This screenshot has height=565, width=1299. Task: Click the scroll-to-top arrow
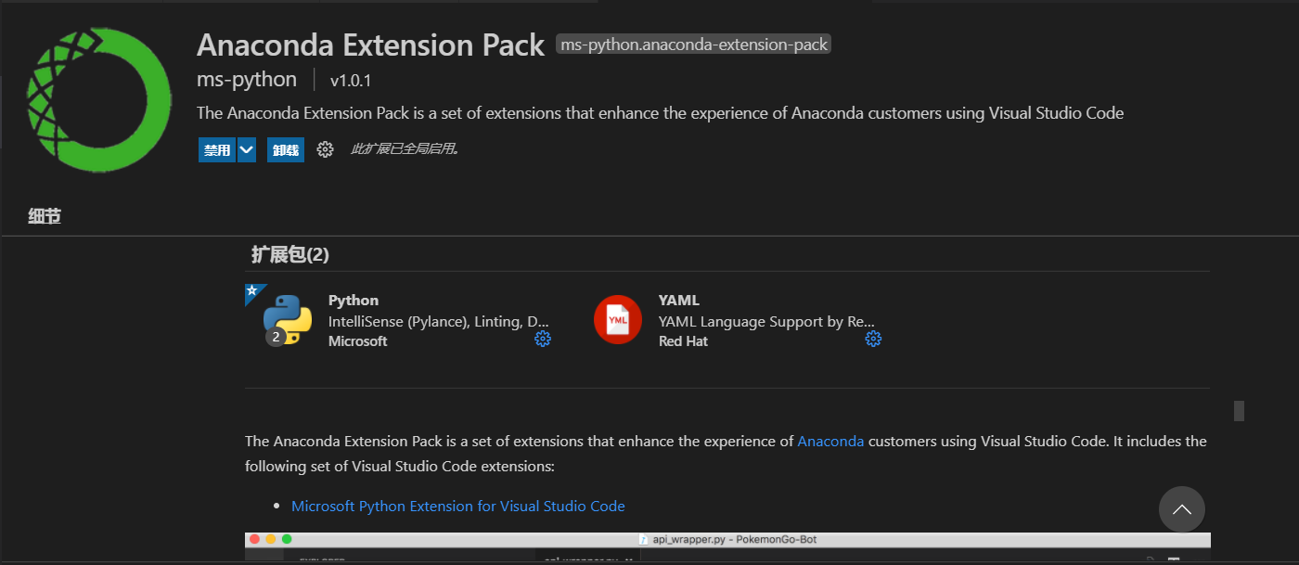pos(1181,508)
